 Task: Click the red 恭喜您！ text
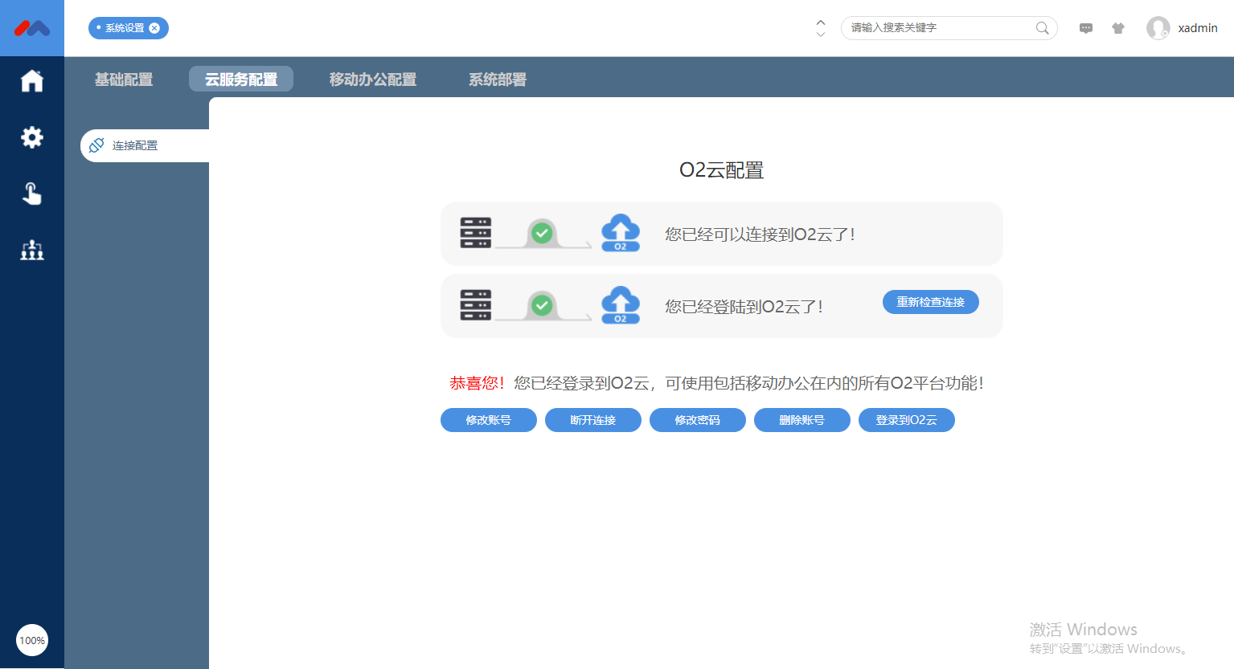click(x=478, y=383)
